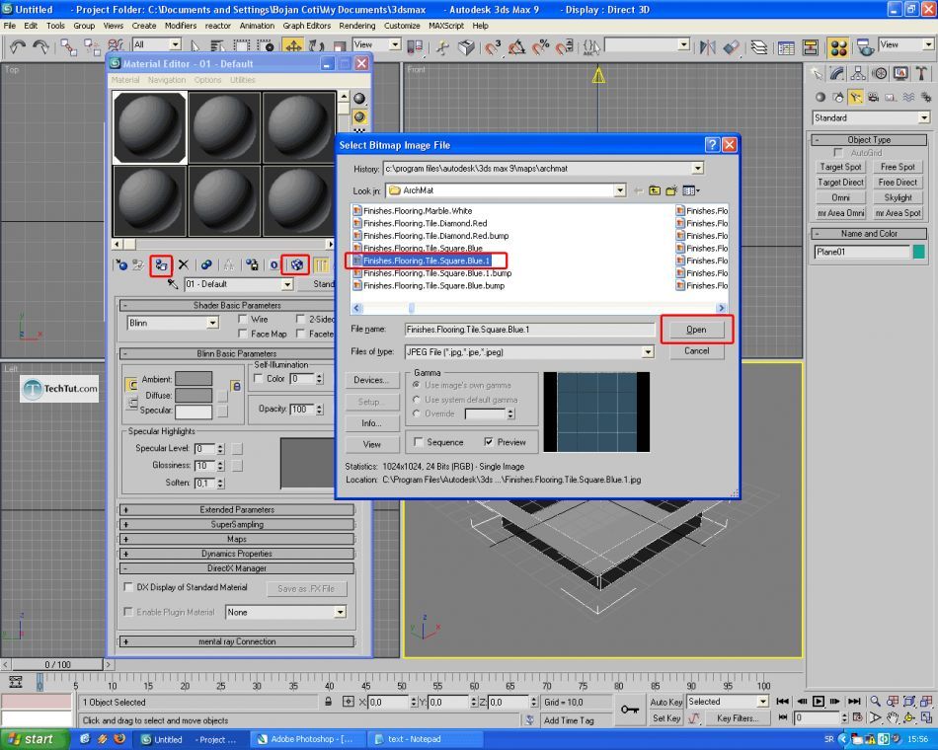Click Reset Map/Mtl delete X icon

coord(184,264)
